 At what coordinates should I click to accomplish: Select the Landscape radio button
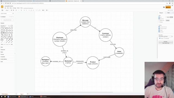click(x=164, y=38)
